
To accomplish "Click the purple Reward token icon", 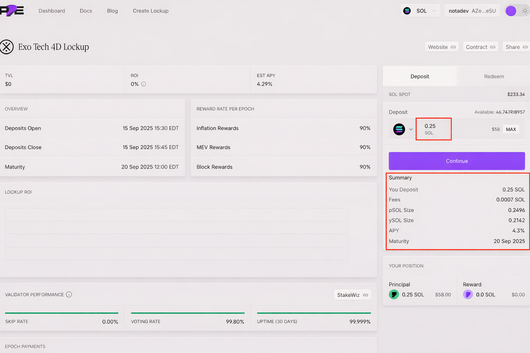I will [468, 294].
